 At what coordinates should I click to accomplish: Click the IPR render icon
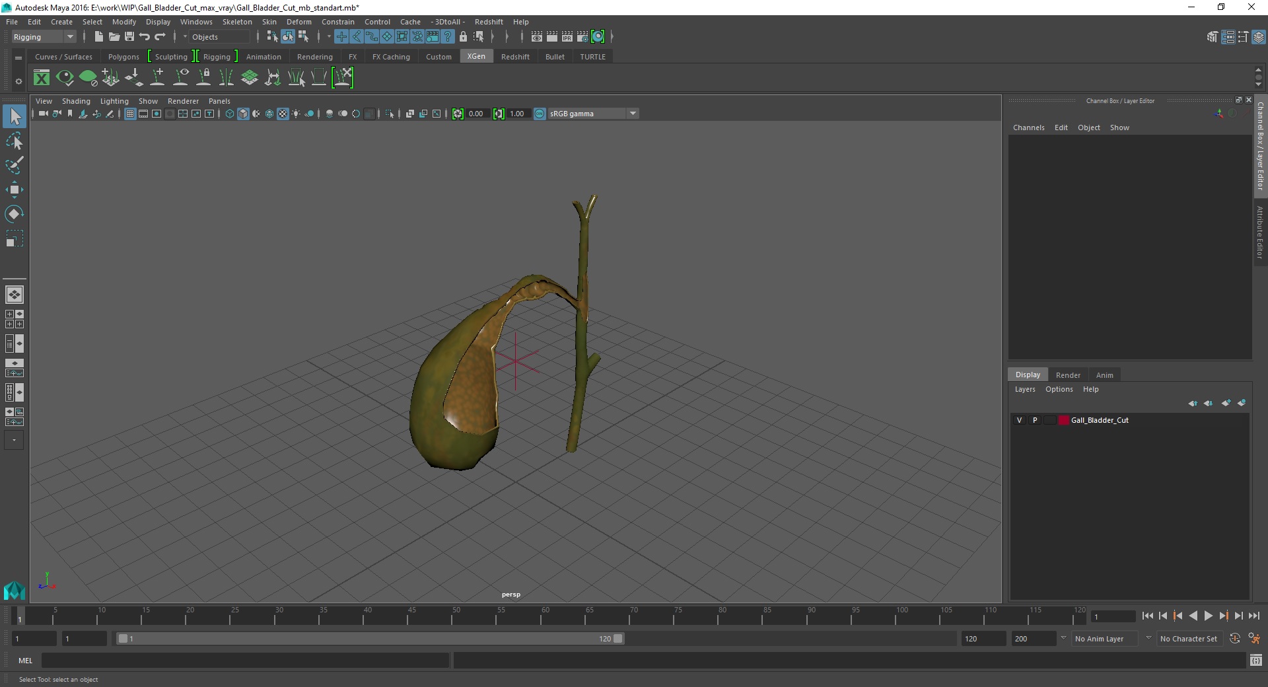(x=567, y=37)
